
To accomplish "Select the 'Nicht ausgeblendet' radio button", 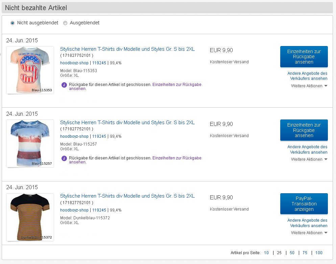I will tap(13, 23).
